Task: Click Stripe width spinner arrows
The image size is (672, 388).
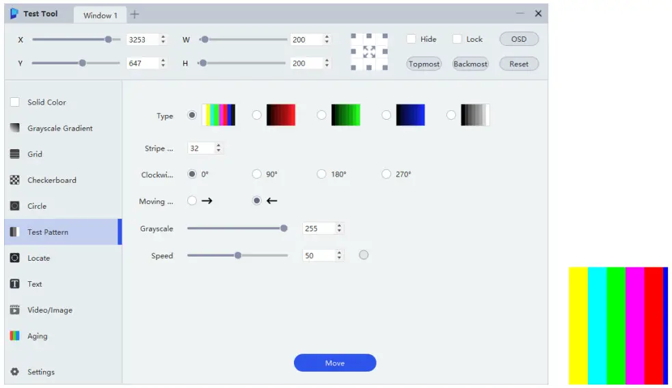Action: coord(219,148)
